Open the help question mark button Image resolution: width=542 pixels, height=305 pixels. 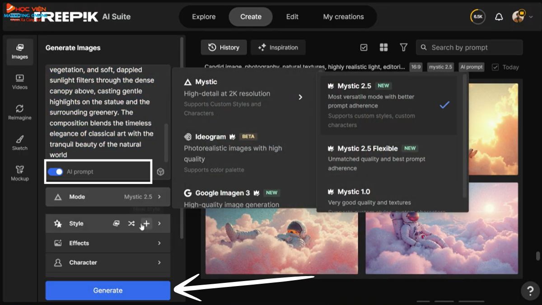point(530,291)
